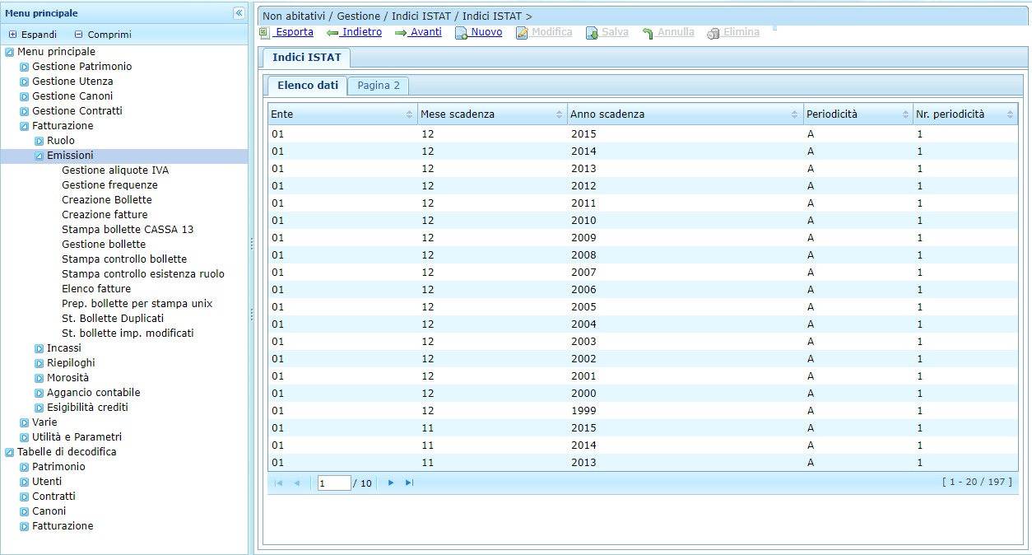Open Gestione aliquote IVA entry

tap(115, 170)
